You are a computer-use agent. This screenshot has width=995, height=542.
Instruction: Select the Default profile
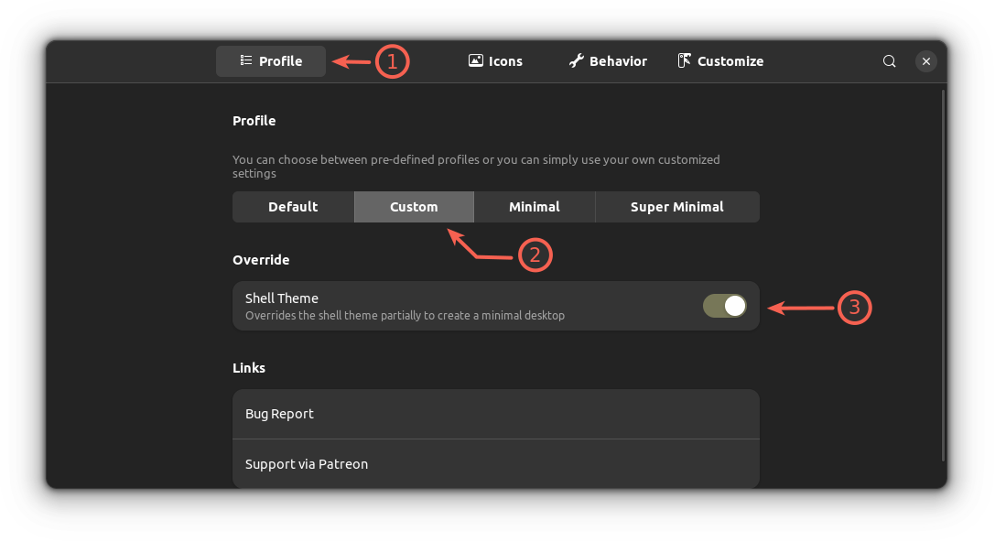coord(293,207)
